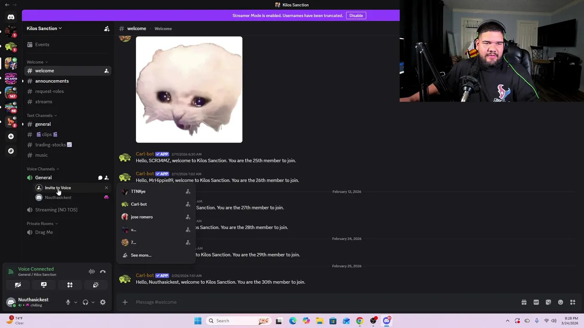
Task: Collapse the Welcome category
Action: (x=37, y=62)
